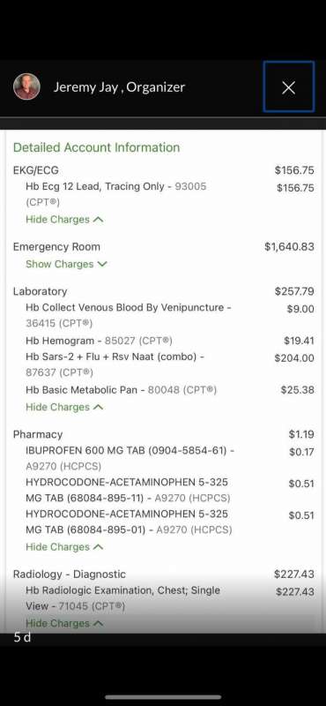The image size is (326, 706).
Task: Close the update with the X button
Action: (x=289, y=86)
